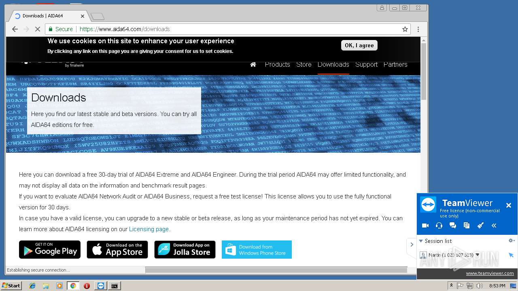Open www.teamviewer.com link
518x291 pixels.
click(x=490, y=274)
